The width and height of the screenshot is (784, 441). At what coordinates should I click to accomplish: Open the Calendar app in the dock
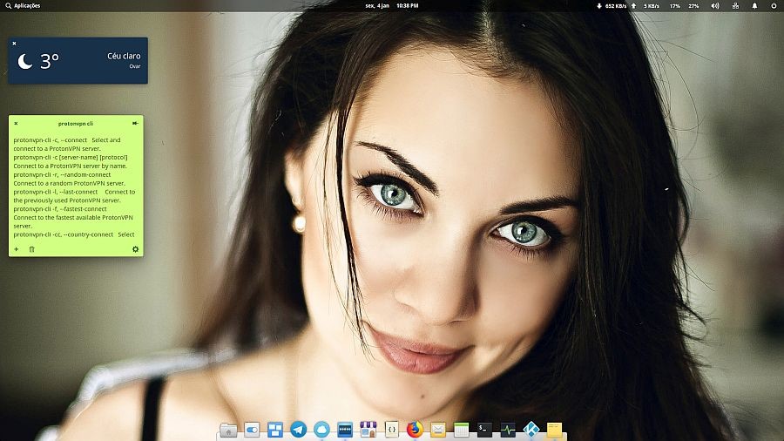tap(461, 429)
